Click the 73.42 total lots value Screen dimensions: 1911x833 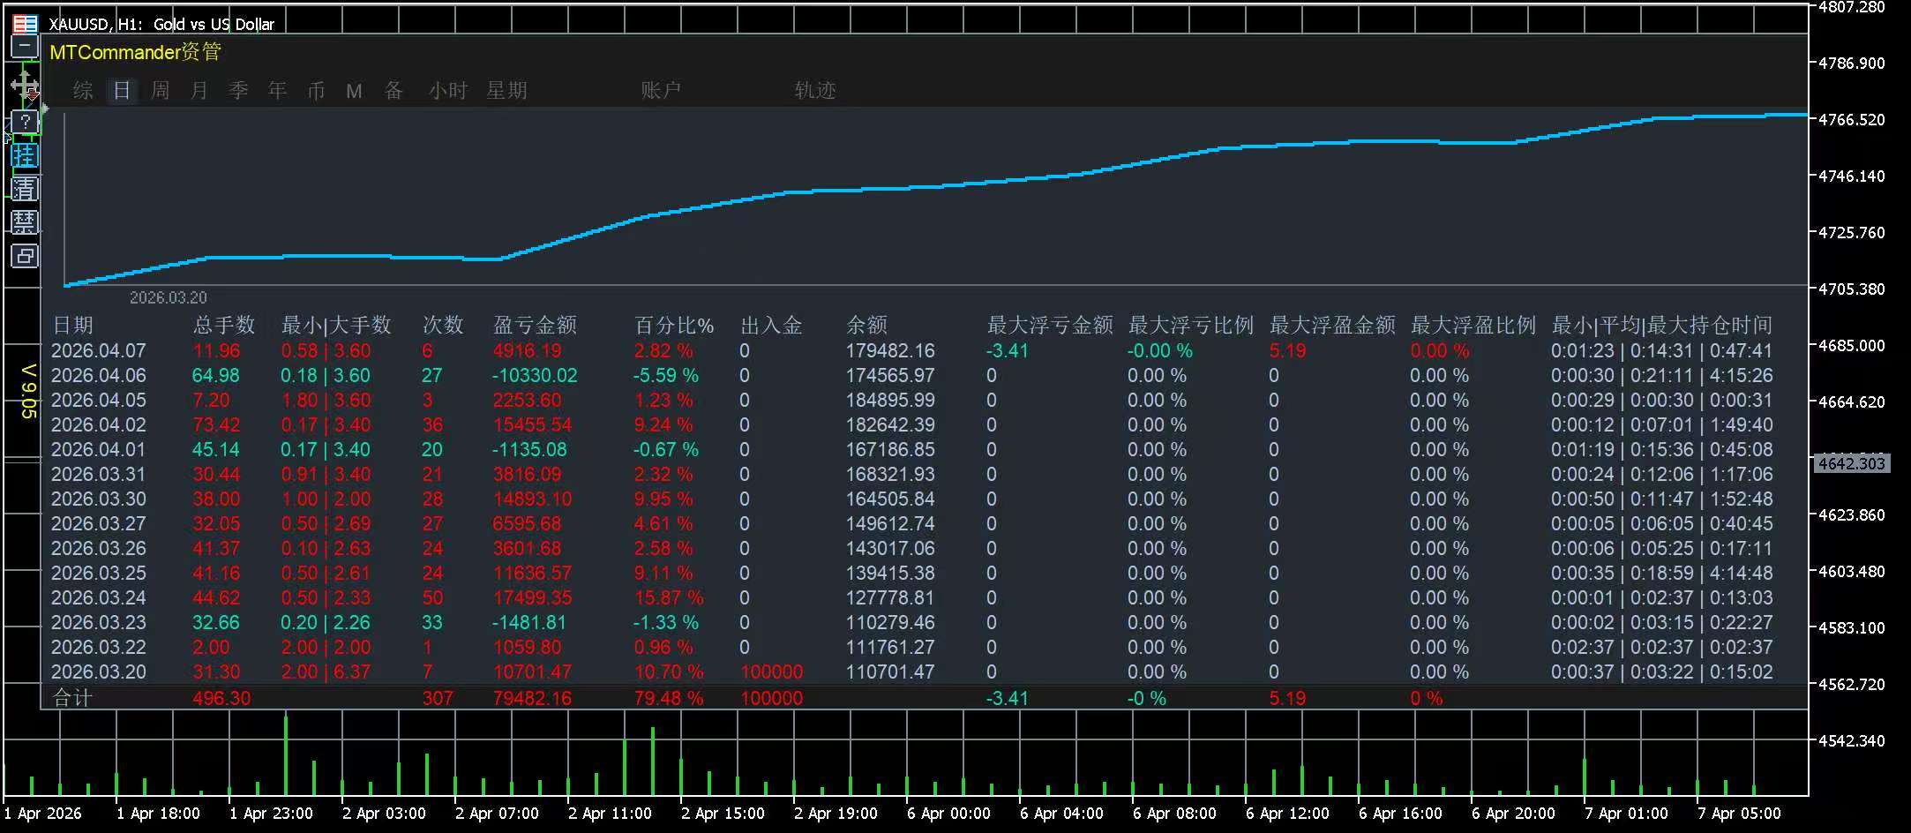[x=216, y=424]
